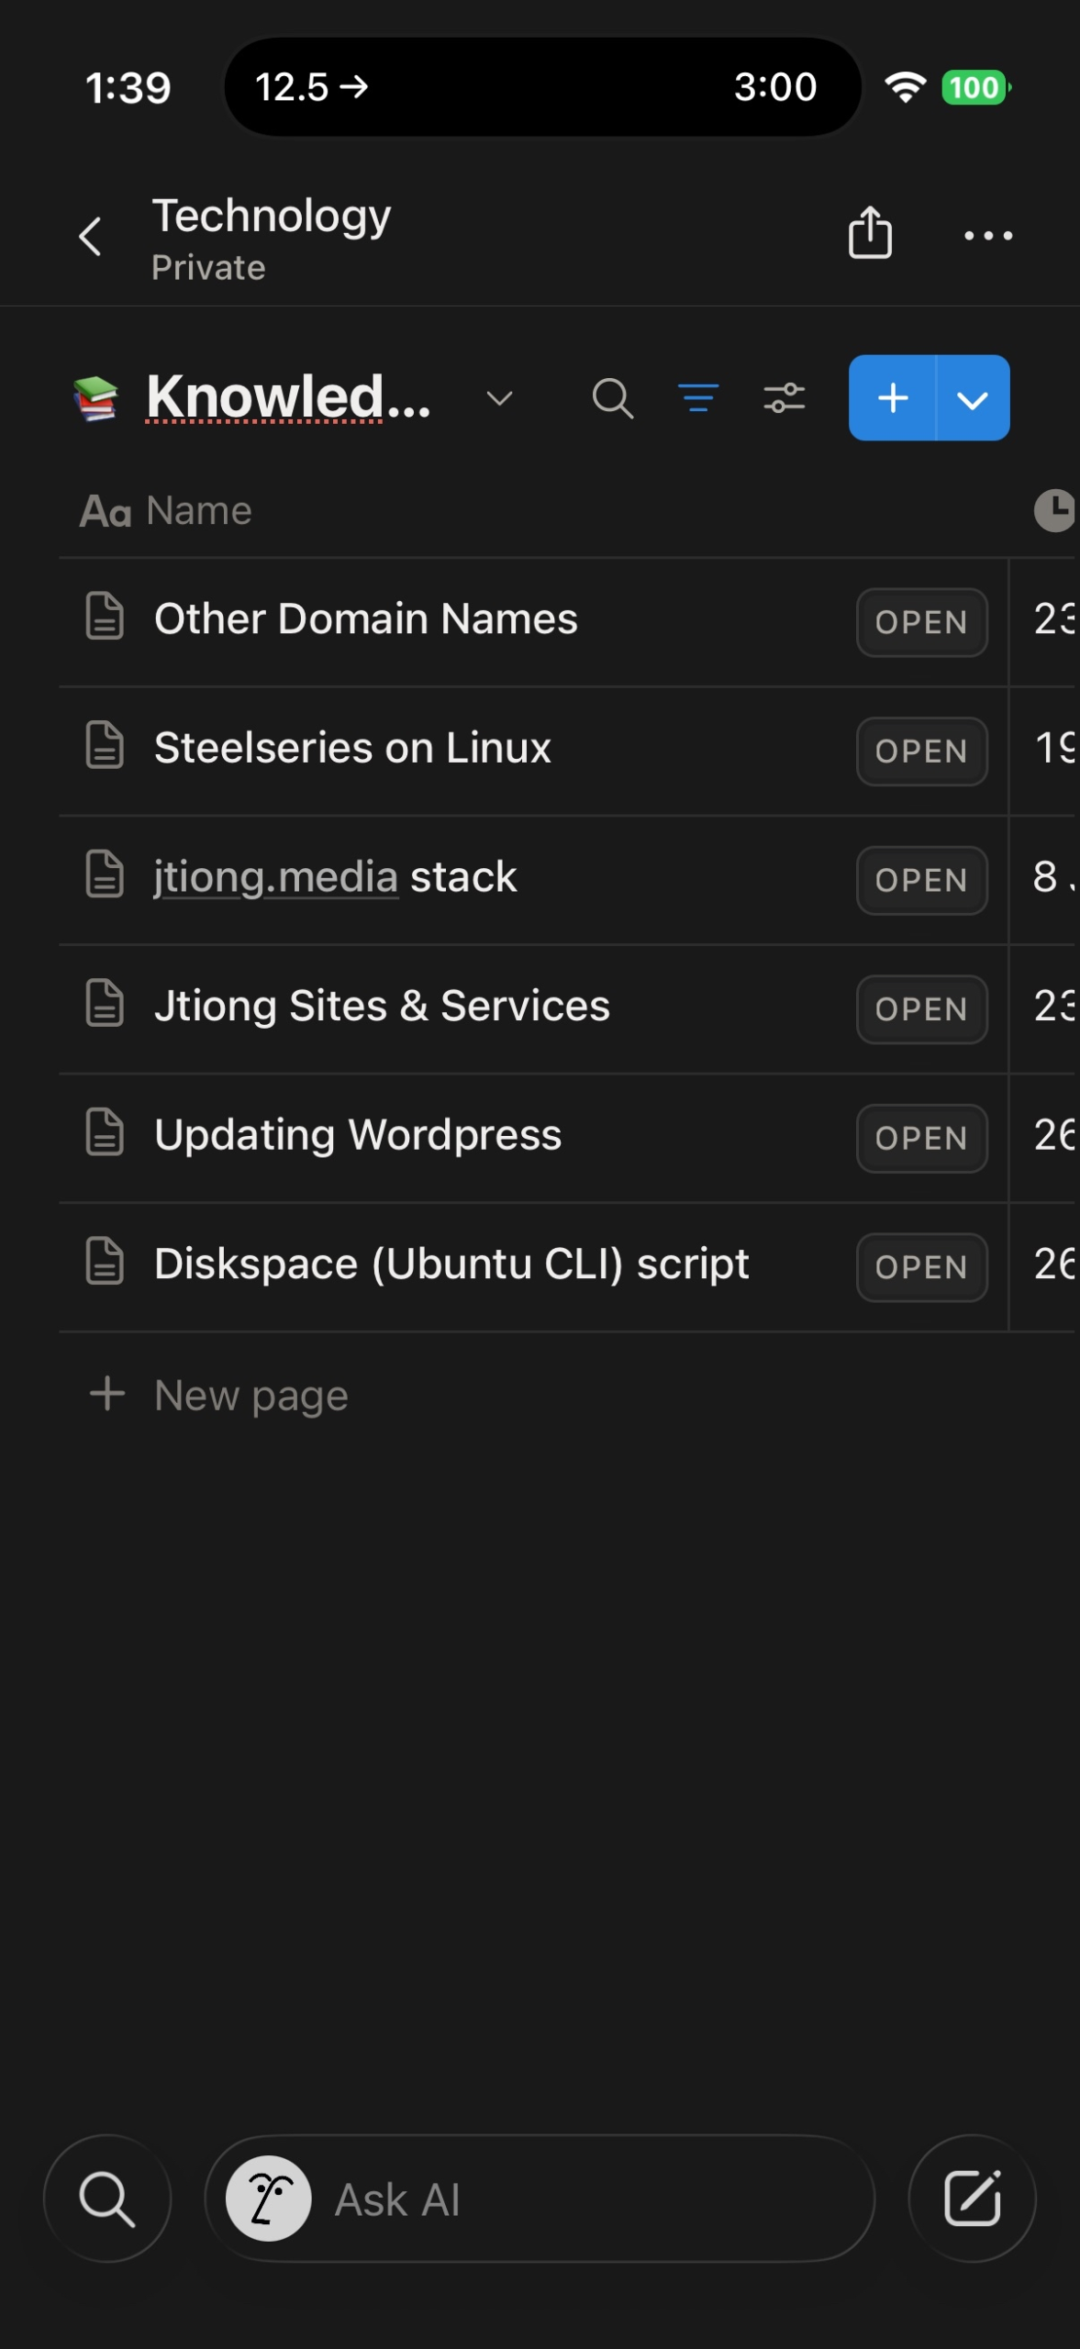Add new database entry with blue plus

pos(892,398)
